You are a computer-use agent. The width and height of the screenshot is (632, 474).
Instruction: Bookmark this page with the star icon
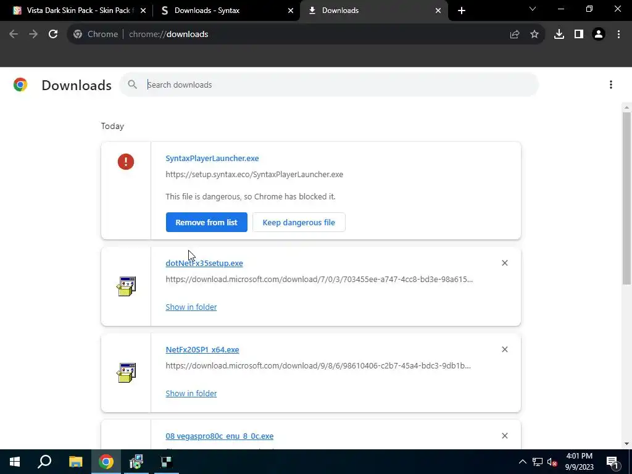click(534, 35)
